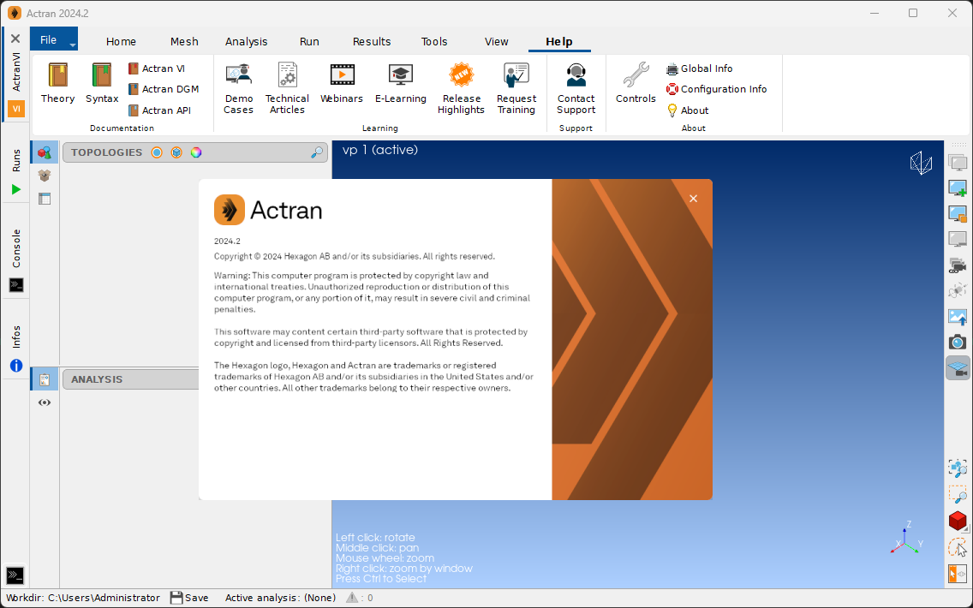Click the search magnifier in Topologies panel
973x608 pixels.
317,152
